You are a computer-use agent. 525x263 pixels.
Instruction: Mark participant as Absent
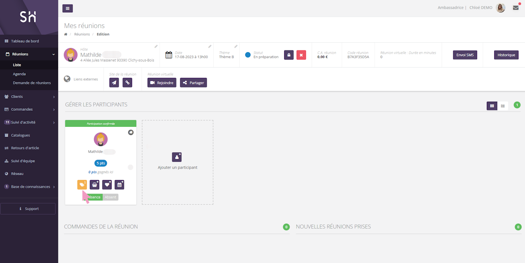[x=110, y=197]
